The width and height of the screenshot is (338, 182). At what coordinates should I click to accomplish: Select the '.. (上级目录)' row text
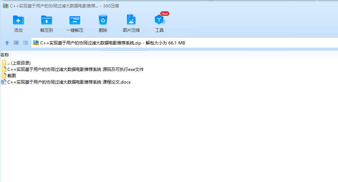click(19, 63)
